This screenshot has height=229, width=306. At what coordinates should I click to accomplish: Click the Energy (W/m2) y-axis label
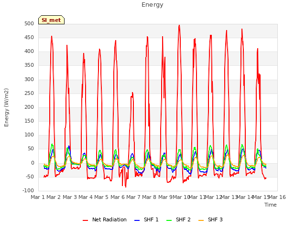coord(6,107)
